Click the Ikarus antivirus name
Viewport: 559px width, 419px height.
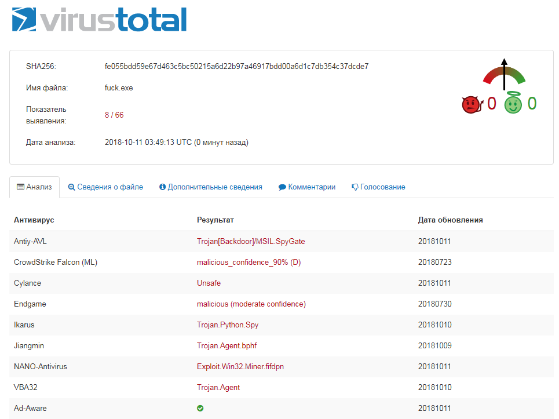click(x=24, y=325)
